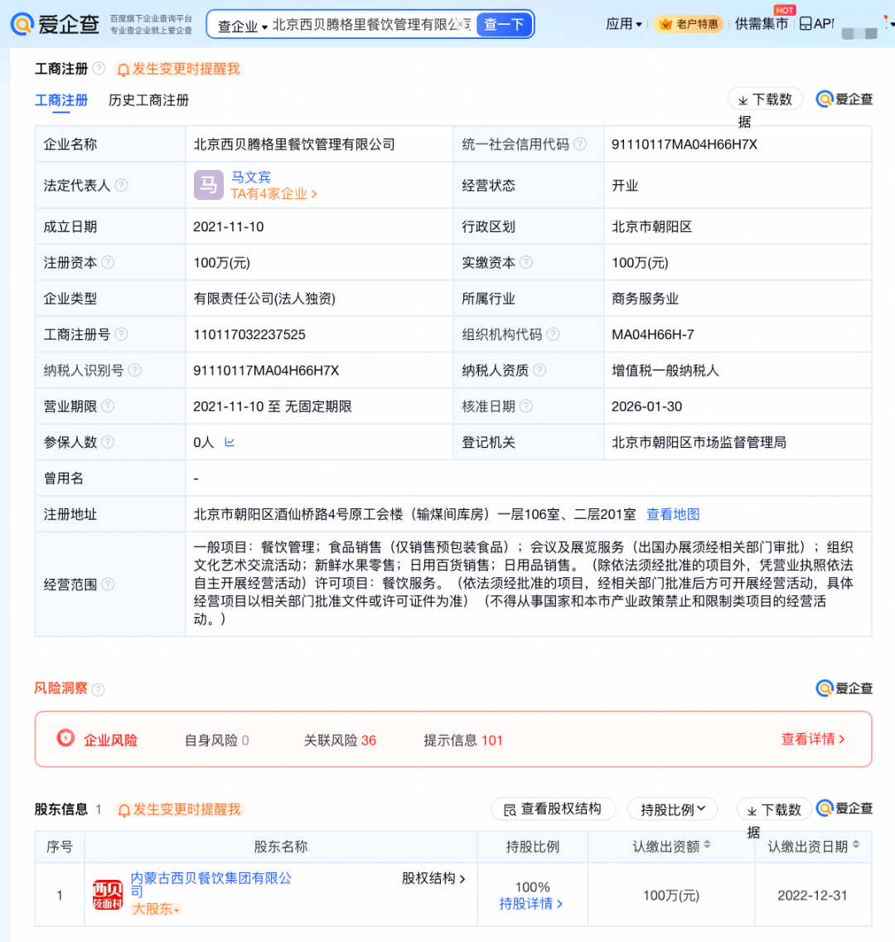Click the clear icon in search box
Viewport: 895px width, 942px height.
461,25
